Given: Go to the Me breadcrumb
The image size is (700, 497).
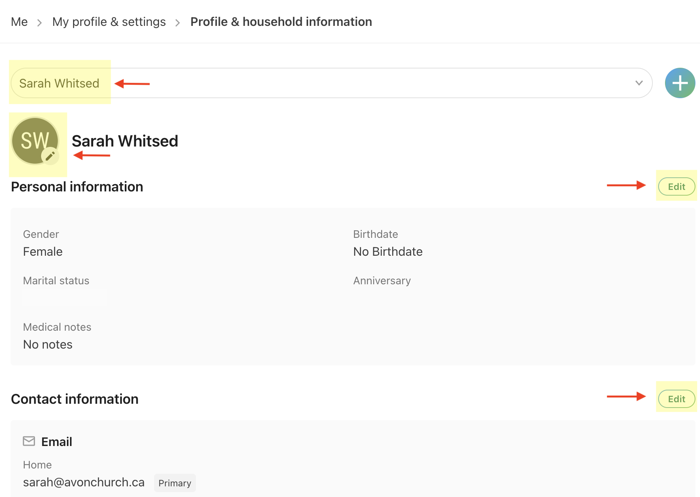Looking at the screenshot, I should [x=19, y=22].
